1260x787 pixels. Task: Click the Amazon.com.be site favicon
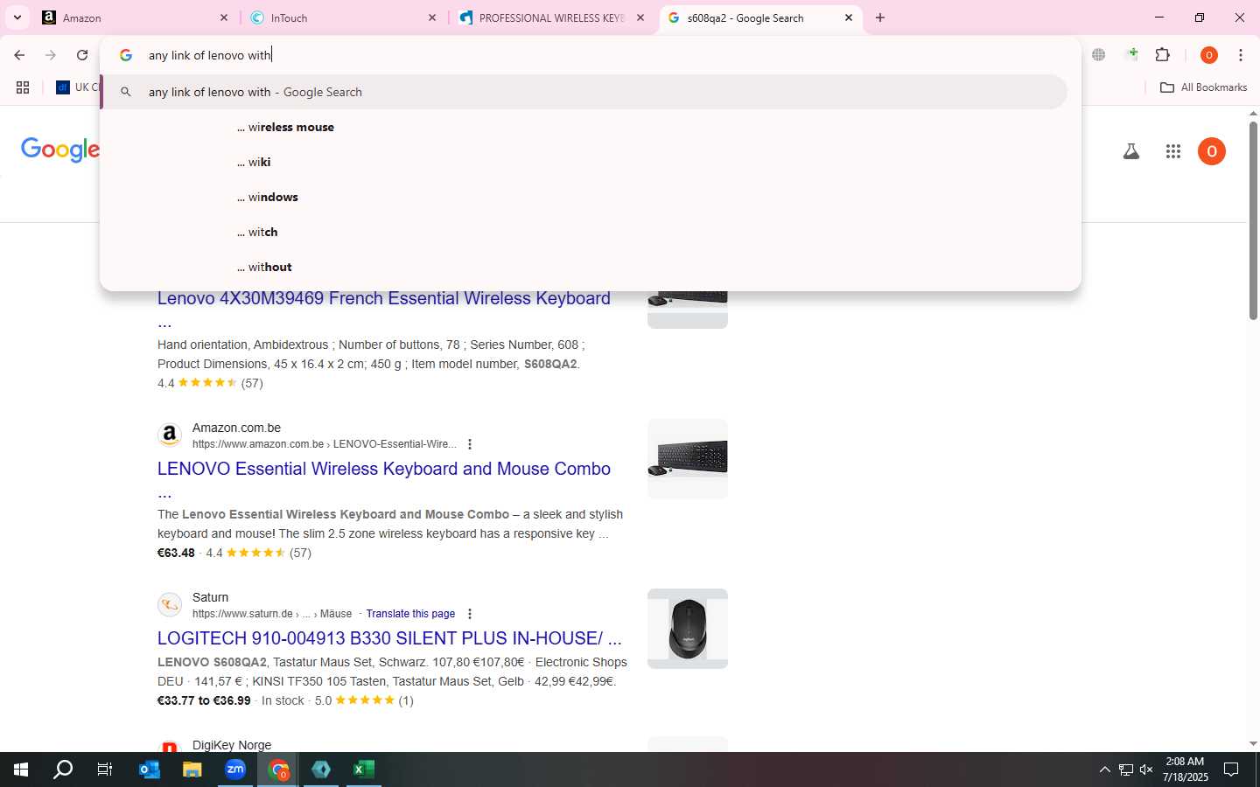[170, 435]
